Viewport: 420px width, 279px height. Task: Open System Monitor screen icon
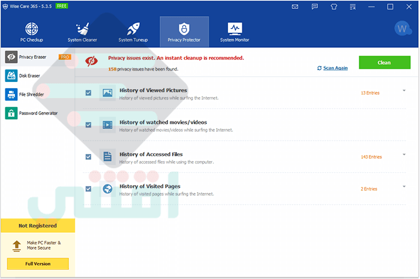235,29
